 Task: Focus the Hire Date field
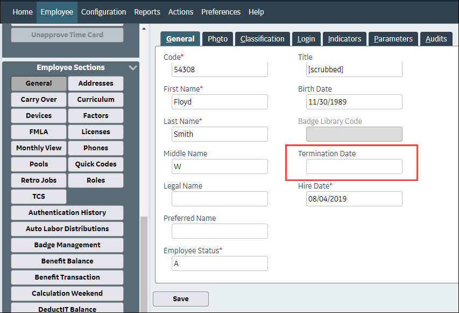pos(354,199)
